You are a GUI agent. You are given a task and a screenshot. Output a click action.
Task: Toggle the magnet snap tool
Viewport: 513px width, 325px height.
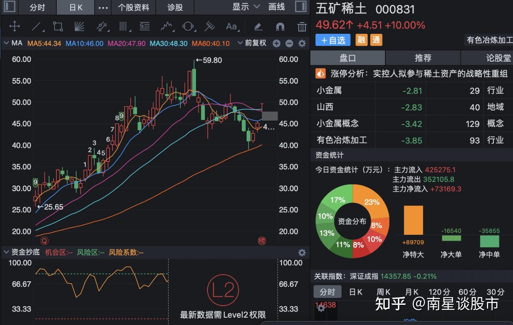pos(280,26)
